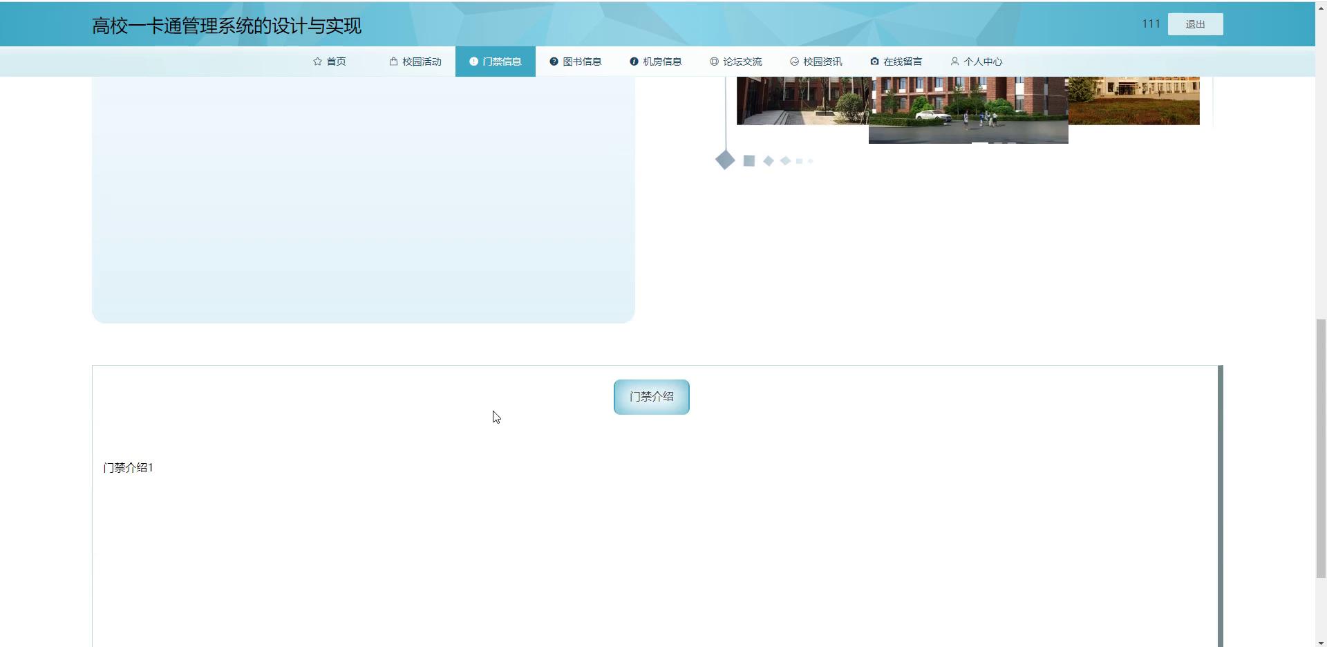Navigate to 机房信息

656,62
